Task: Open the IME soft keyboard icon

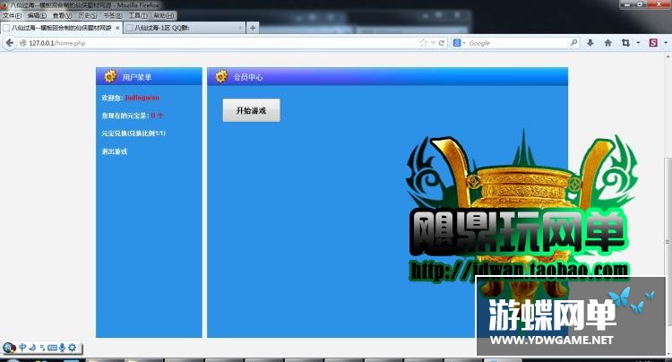Action: coord(52,348)
